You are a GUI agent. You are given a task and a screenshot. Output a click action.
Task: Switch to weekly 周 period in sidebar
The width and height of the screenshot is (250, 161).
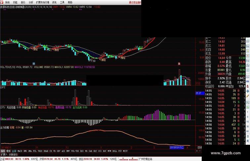[248, 141]
